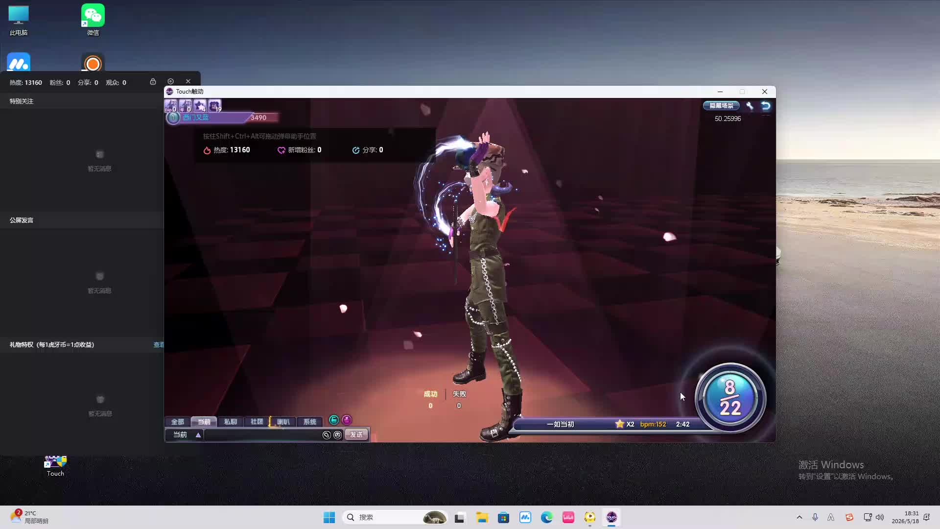940x529 pixels.
Task: Click the ¥ X2 money buff icon
Action: coord(186,106)
